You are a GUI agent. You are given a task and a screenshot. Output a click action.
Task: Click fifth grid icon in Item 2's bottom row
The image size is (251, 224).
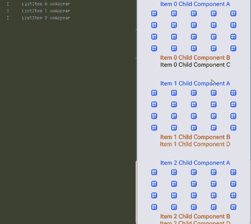(233, 207)
